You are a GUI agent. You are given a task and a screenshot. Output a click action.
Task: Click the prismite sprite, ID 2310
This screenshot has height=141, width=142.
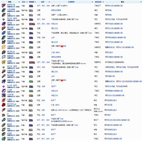4,95
